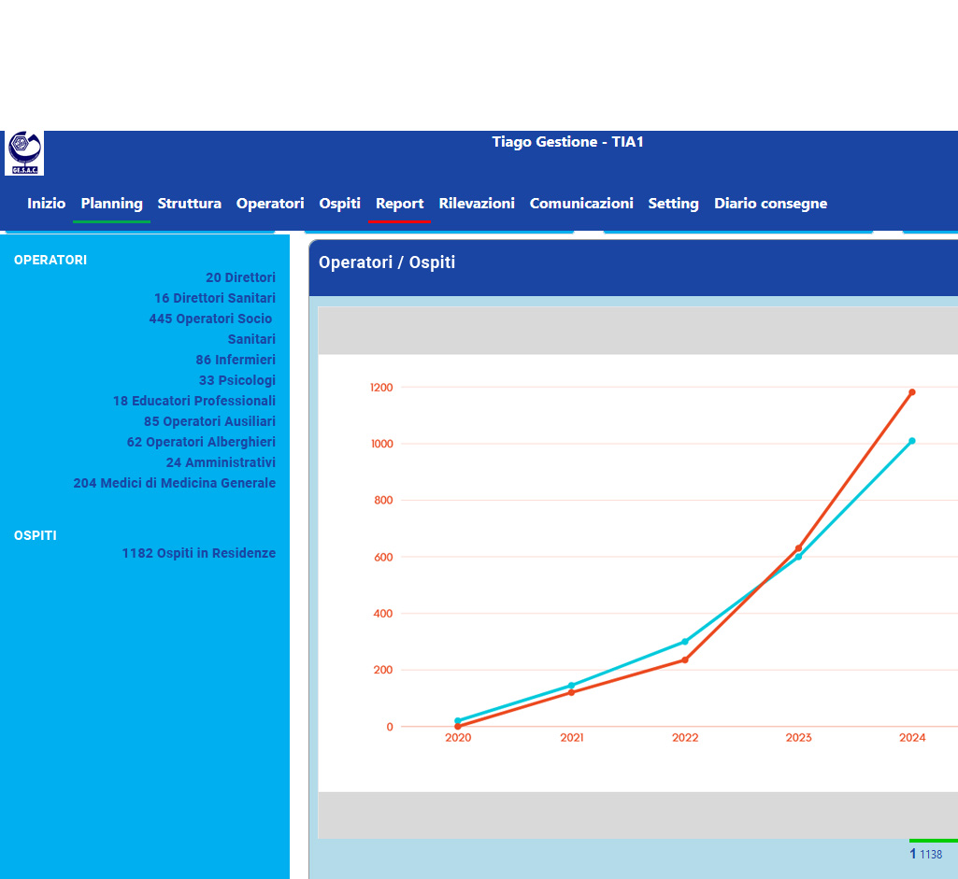The height and width of the screenshot is (879, 958).
Task: Click the 2024 orange data point
Action: point(912,392)
